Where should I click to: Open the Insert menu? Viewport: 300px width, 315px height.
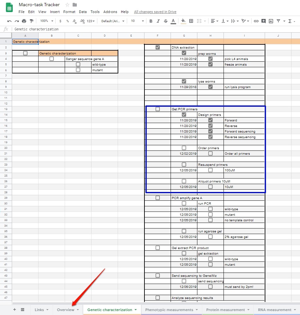pos(55,12)
